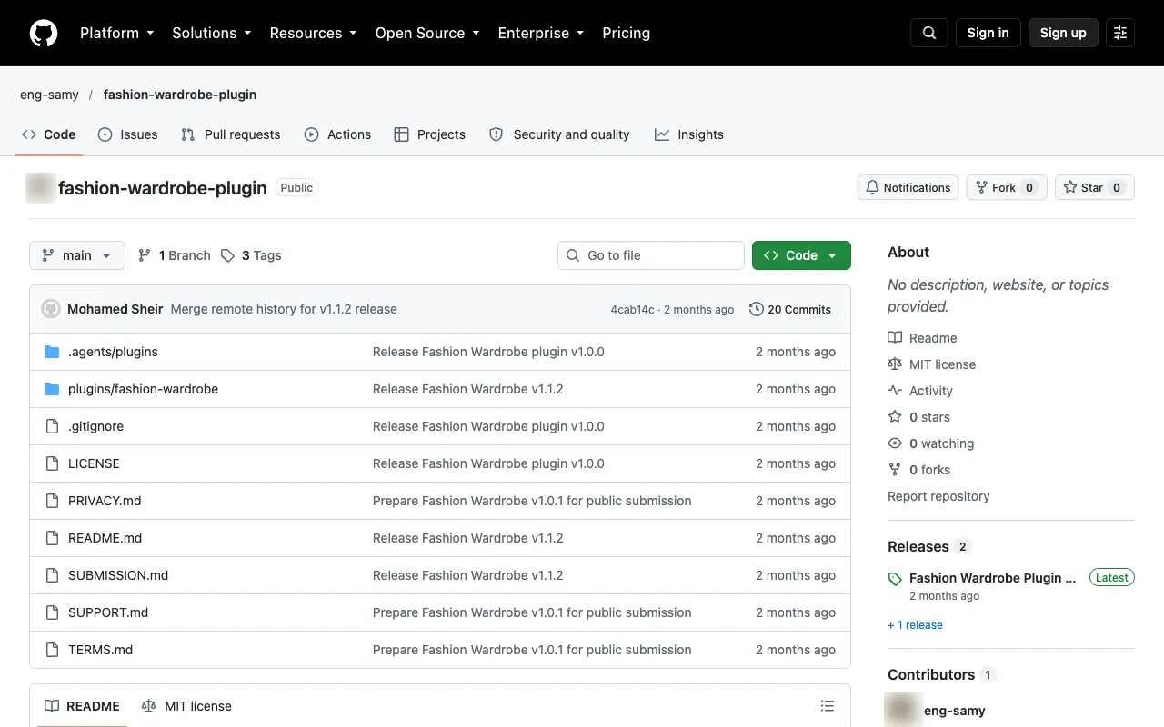Screen dimensions: 1164x727
Task: Click the repository owner avatar beside title
Action: [x=41, y=188]
